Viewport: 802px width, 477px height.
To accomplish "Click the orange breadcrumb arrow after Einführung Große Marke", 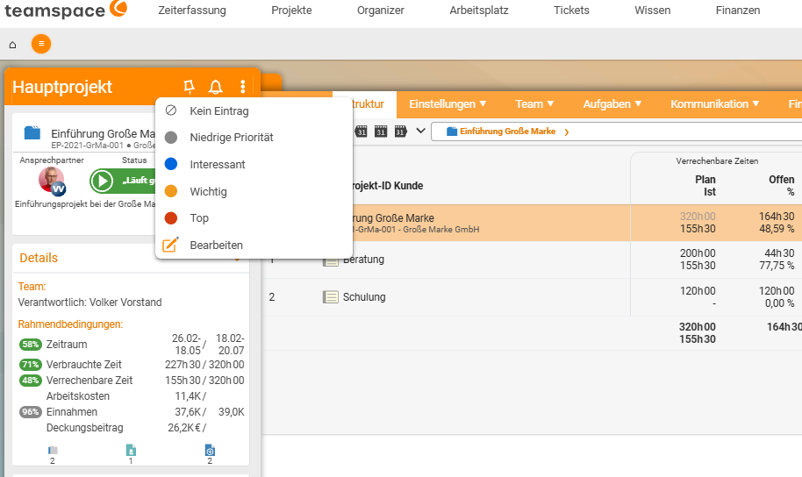I will pyautogui.click(x=567, y=132).
